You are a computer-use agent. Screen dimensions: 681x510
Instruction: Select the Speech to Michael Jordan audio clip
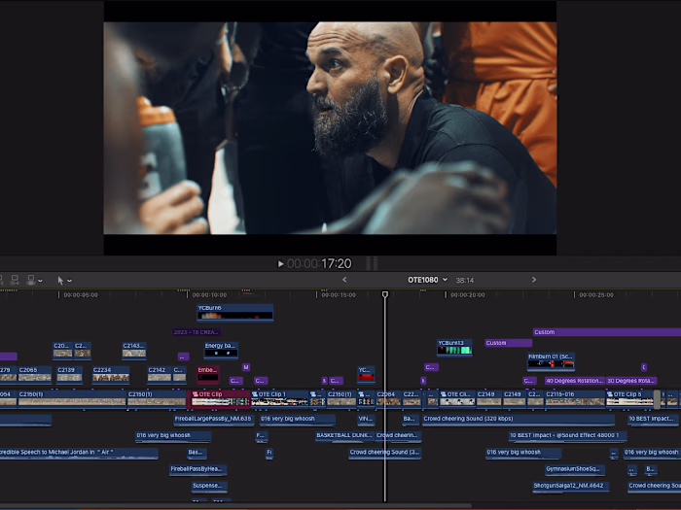[79, 453]
